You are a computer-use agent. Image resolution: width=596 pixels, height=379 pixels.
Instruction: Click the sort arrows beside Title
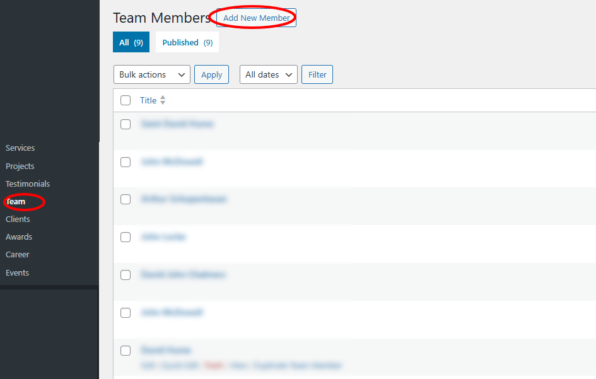coord(163,100)
